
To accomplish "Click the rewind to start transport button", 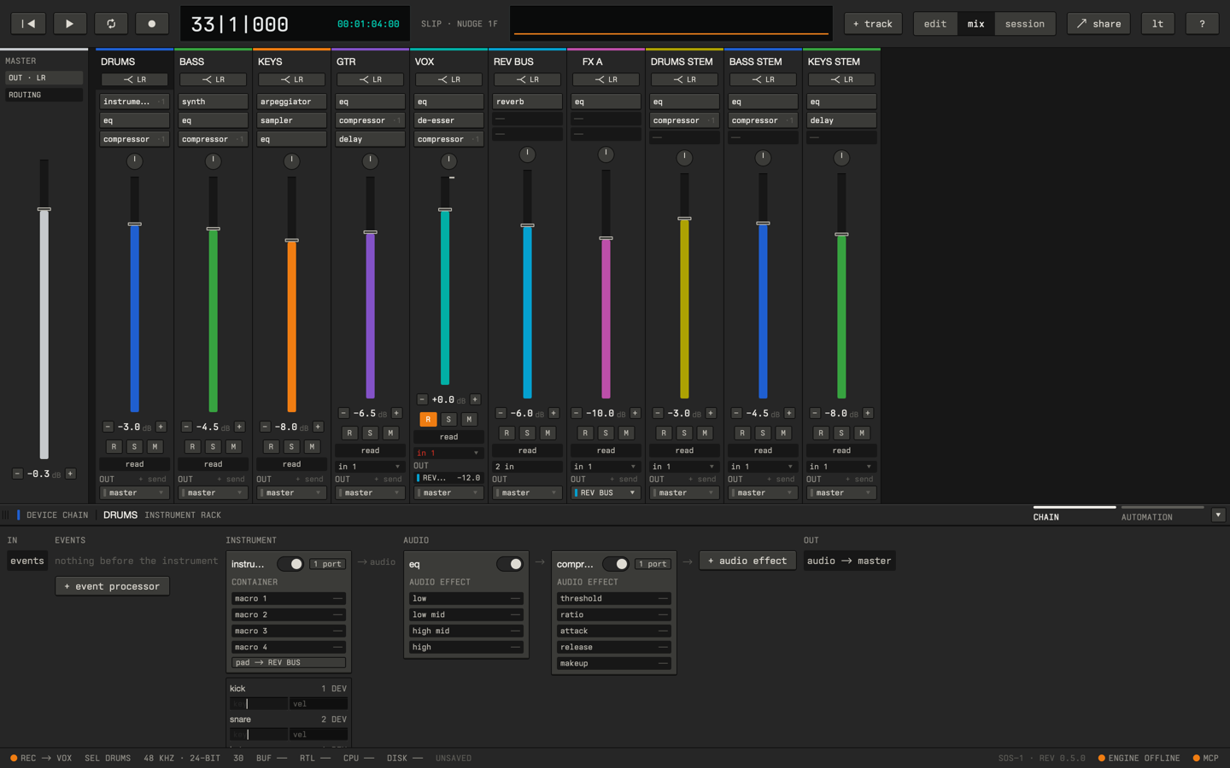I will (28, 24).
